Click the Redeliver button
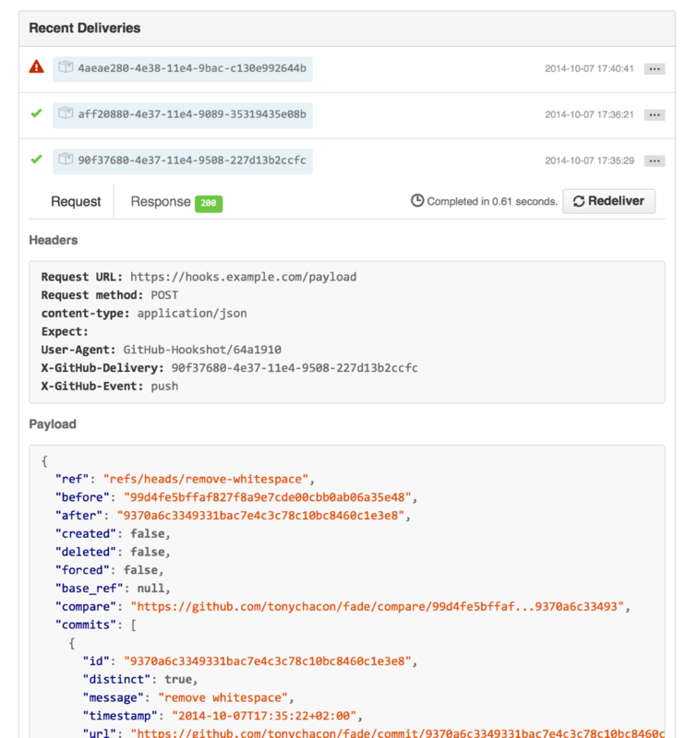Image resolution: width=697 pixels, height=738 pixels. (x=609, y=201)
